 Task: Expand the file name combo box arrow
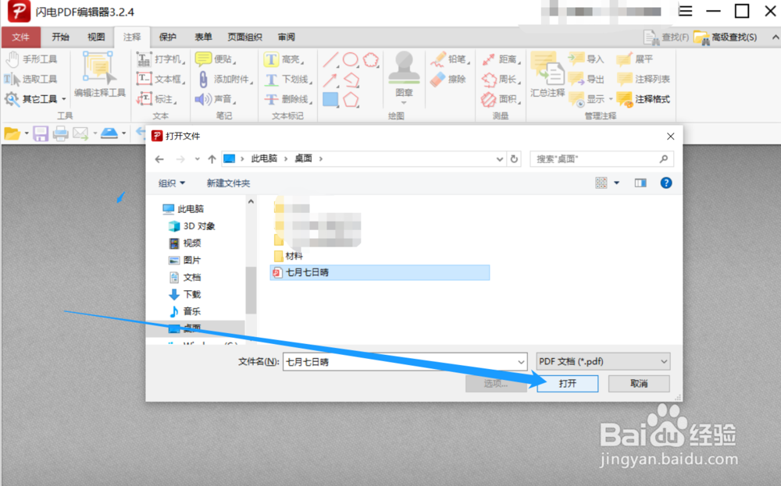coord(521,362)
